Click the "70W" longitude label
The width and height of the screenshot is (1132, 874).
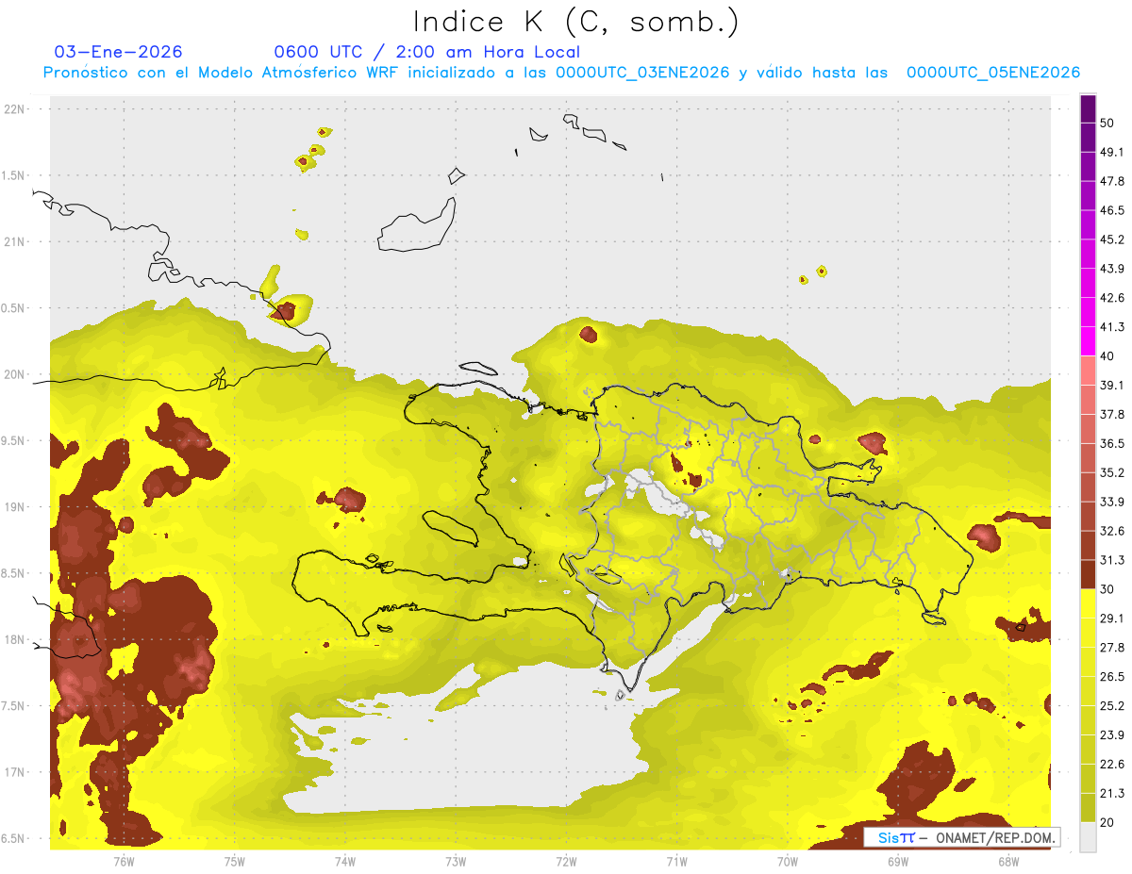[x=788, y=861]
